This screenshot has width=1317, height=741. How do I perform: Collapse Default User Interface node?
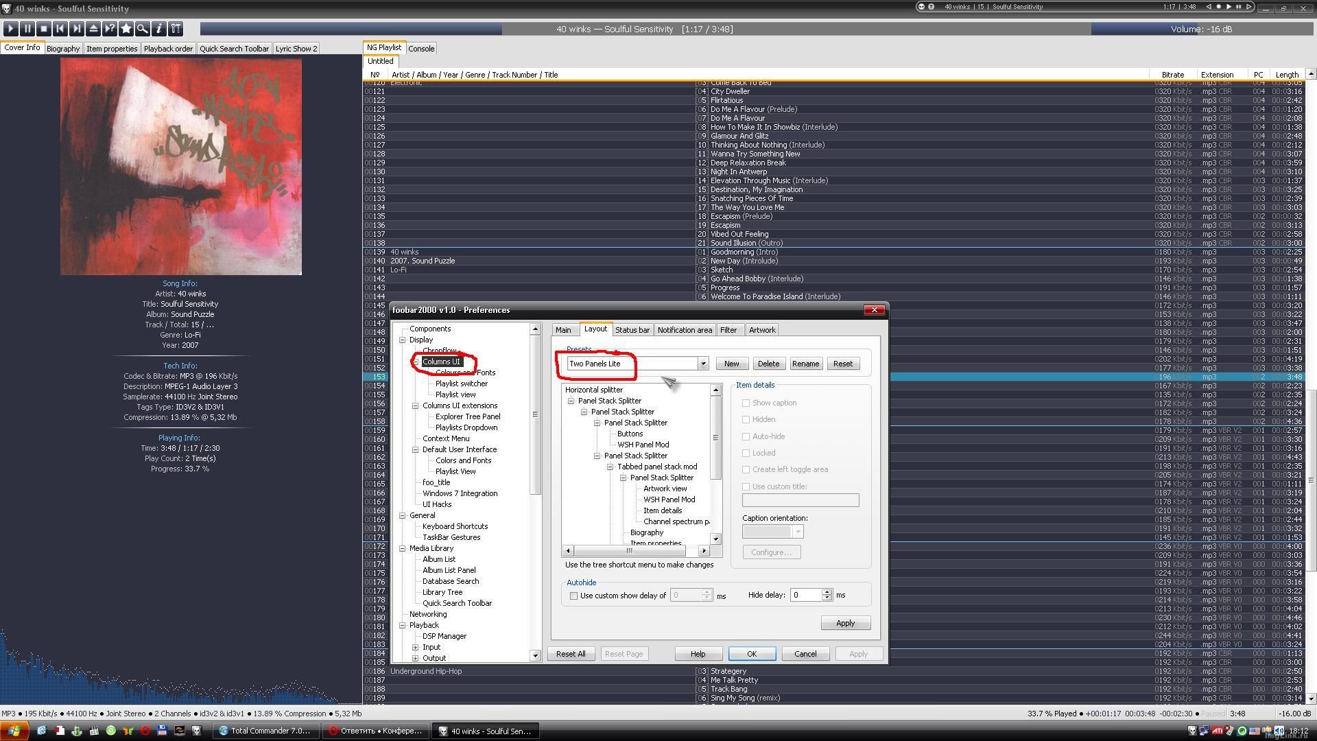[416, 449]
